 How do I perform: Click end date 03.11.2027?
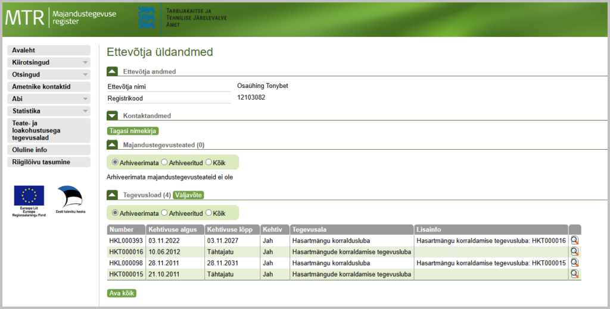tap(223, 241)
